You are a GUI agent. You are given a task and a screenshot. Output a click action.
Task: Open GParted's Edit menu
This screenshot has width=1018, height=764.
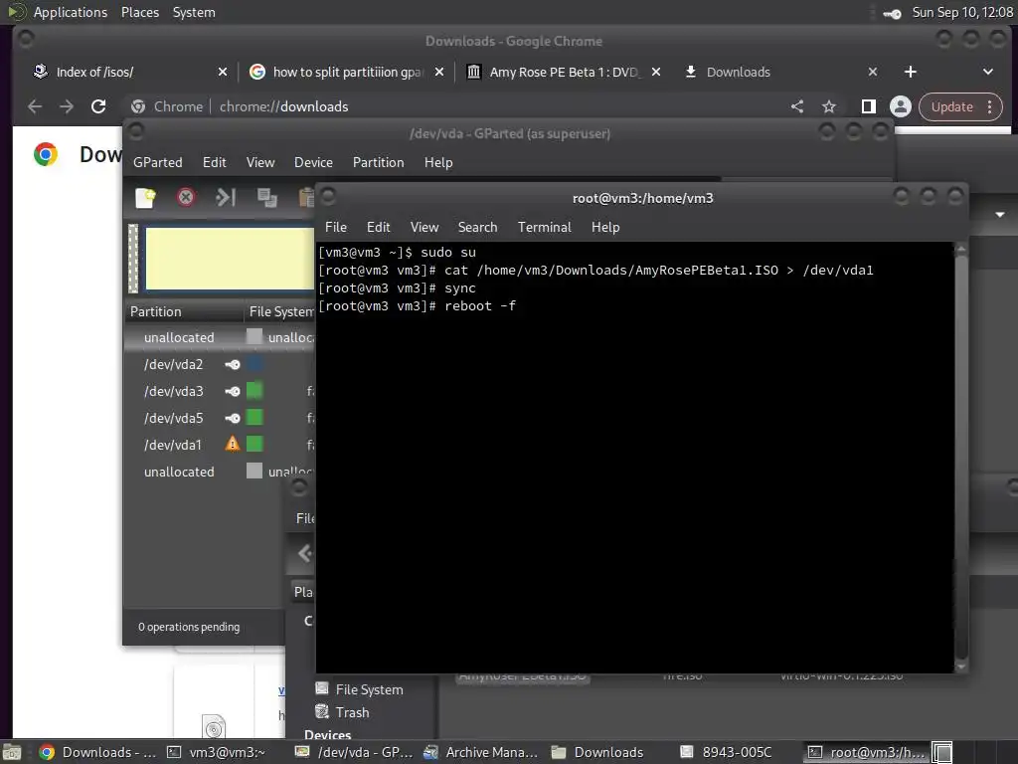(x=215, y=162)
